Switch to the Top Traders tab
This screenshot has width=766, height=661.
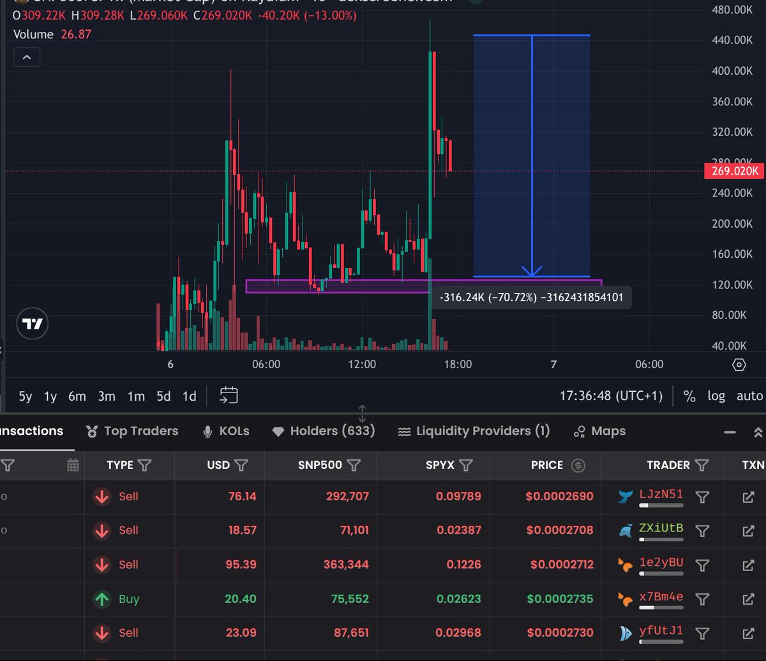click(x=132, y=431)
